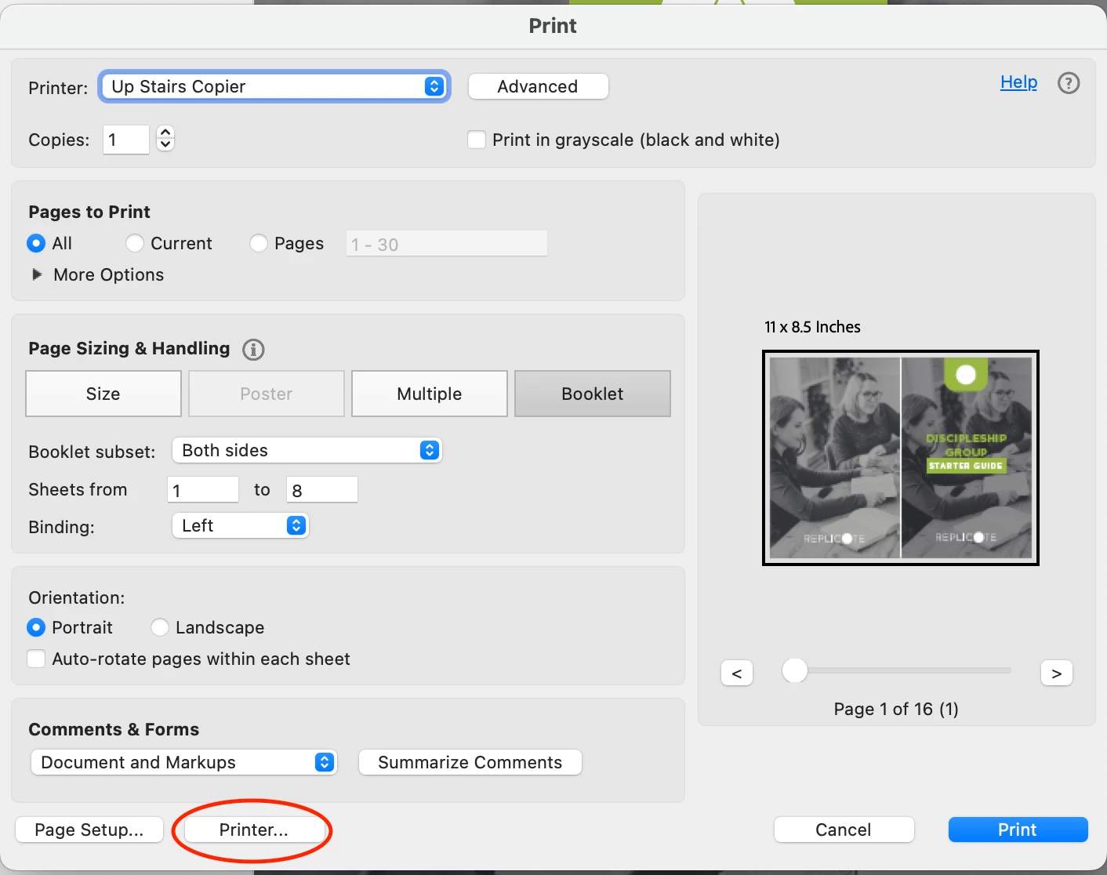This screenshot has height=875, width=1107.
Task: Select the All pages radio button
Action: (36, 244)
